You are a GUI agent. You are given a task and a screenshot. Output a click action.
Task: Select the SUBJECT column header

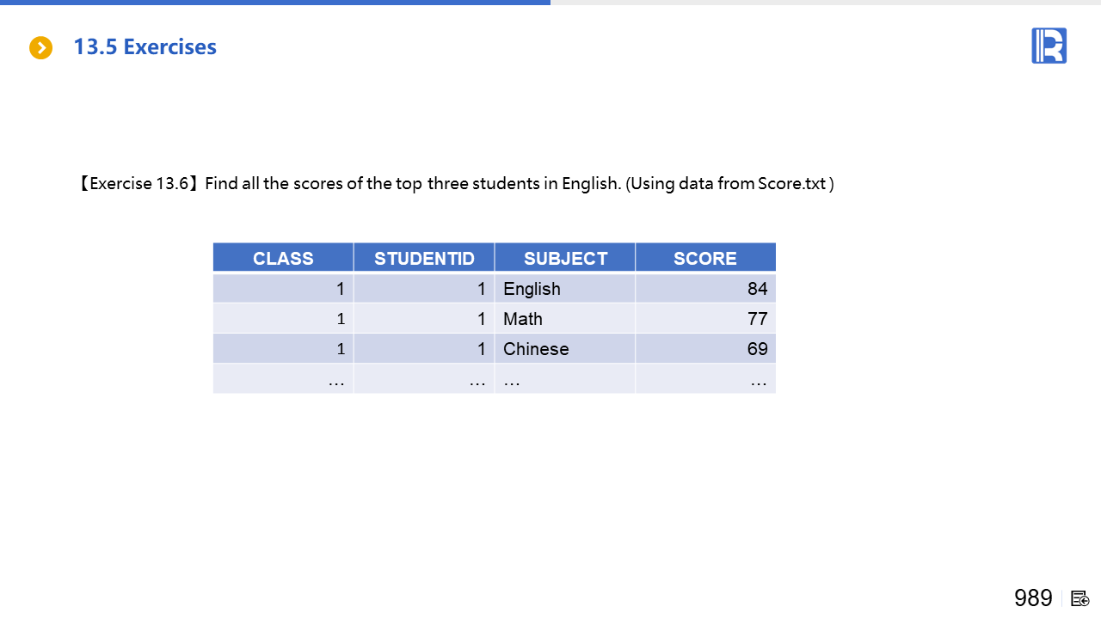[x=565, y=258]
